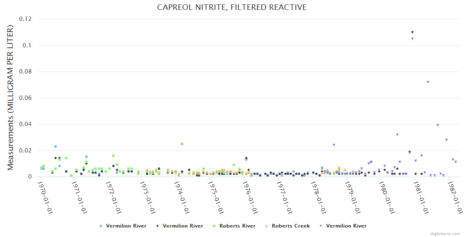Click the green square Roberts River legend marker
Image resolution: width=464 pixels, height=237 pixels.
click(x=214, y=226)
